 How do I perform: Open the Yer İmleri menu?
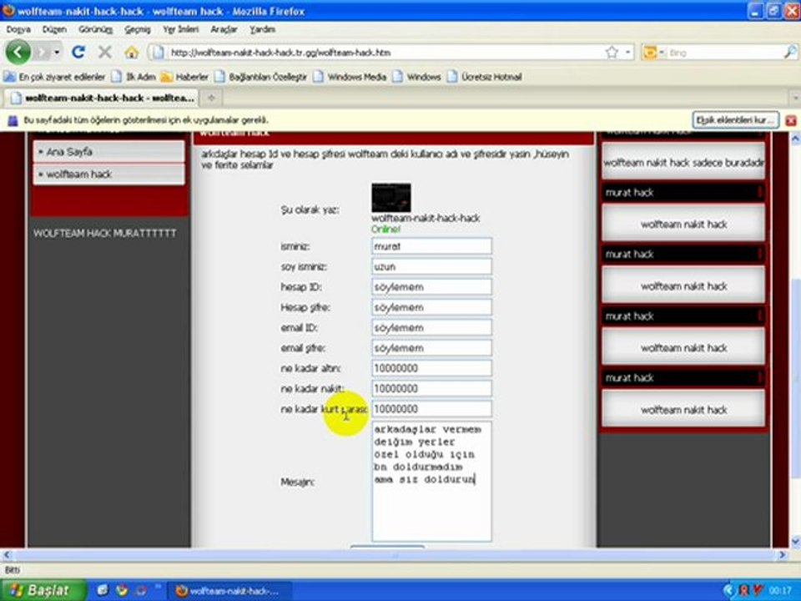[x=180, y=30]
